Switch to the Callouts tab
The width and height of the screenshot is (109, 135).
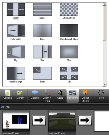click(x=35, y=94)
